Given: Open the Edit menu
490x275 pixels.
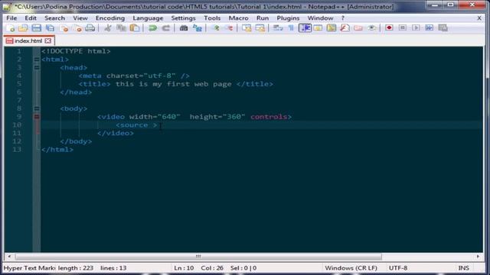Looking at the screenshot, I should click(x=31, y=18).
